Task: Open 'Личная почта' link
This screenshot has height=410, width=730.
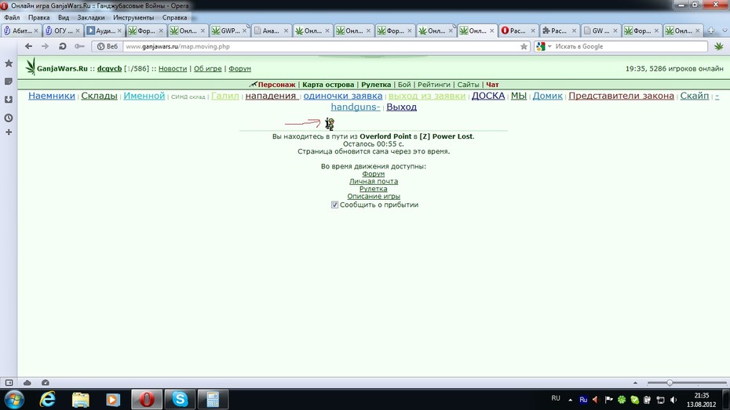Action: click(x=374, y=181)
